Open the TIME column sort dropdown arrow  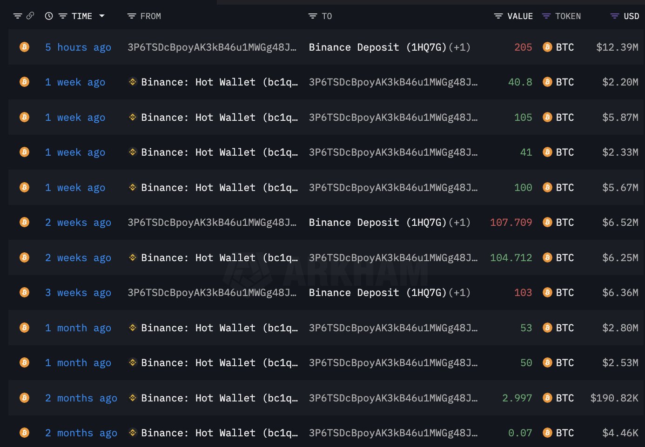(102, 16)
